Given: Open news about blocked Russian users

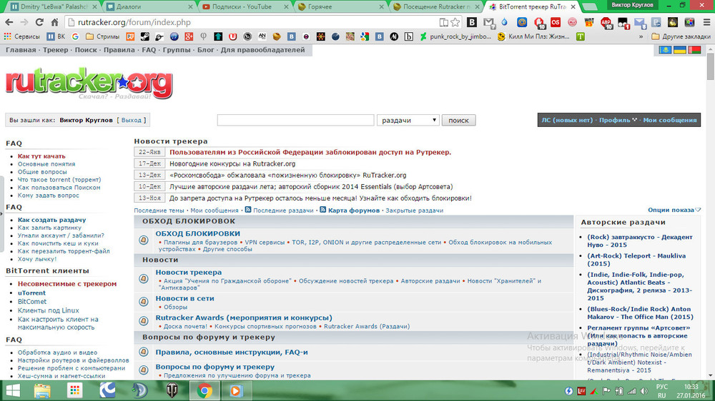Looking at the screenshot, I should coord(310,153).
